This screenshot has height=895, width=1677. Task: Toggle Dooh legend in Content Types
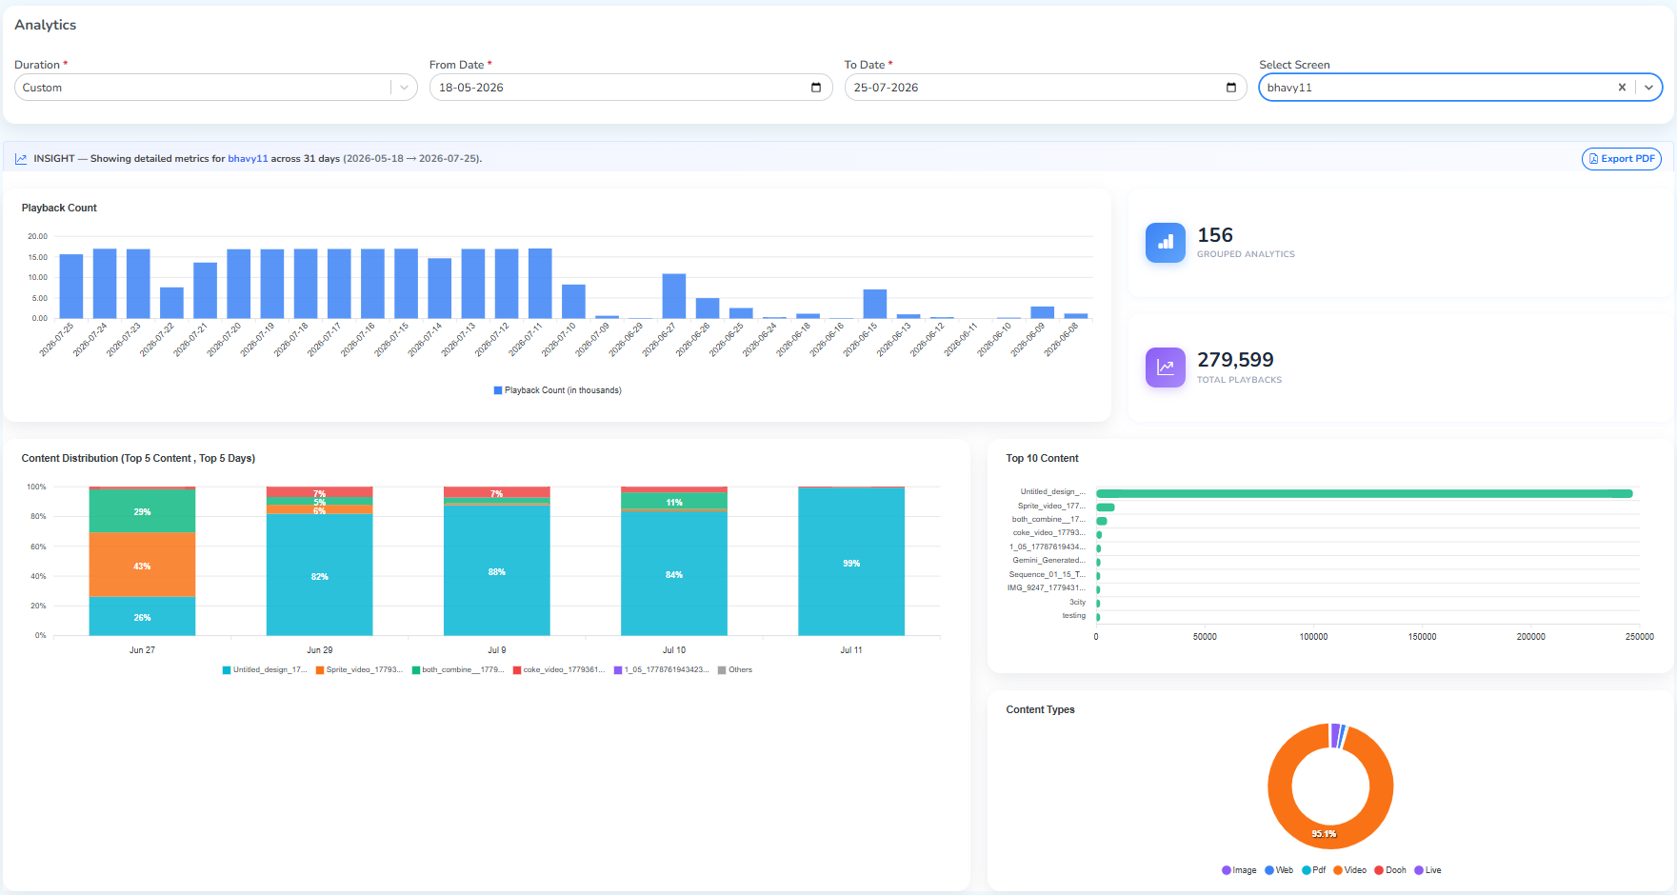[x=1390, y=870]
